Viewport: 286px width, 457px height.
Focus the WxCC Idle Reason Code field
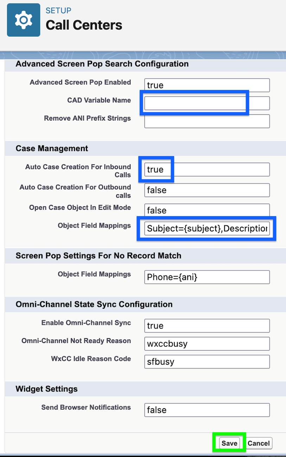pyautogui.click(x=207, y=362)
